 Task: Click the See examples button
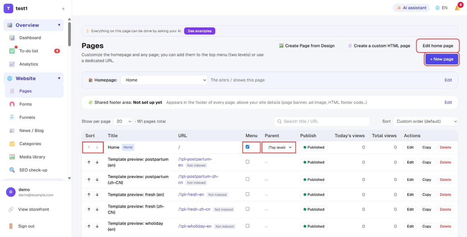coord(200,31)
